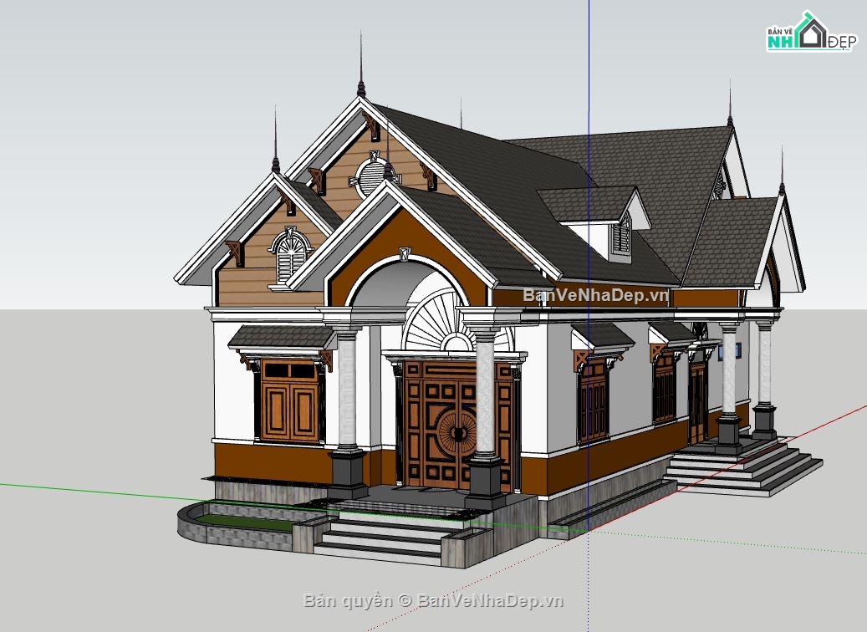Viewport: 867px width, 632px height.
Task: Click the Bản Vẽ Nhà Đẹp logo
Action: [809, 34]
